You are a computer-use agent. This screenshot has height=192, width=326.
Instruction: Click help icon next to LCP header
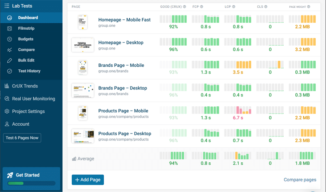233,7
